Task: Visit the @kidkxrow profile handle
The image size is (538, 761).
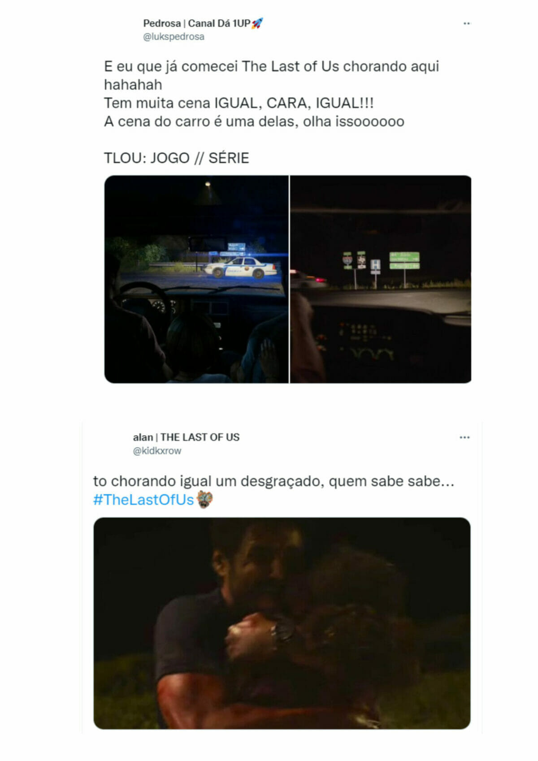Action: (x=157, y=451)
